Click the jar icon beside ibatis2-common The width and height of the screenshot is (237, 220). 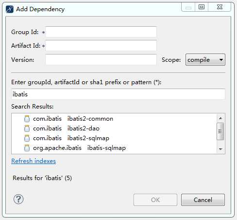pyautogui.click(x=27, y=119)
